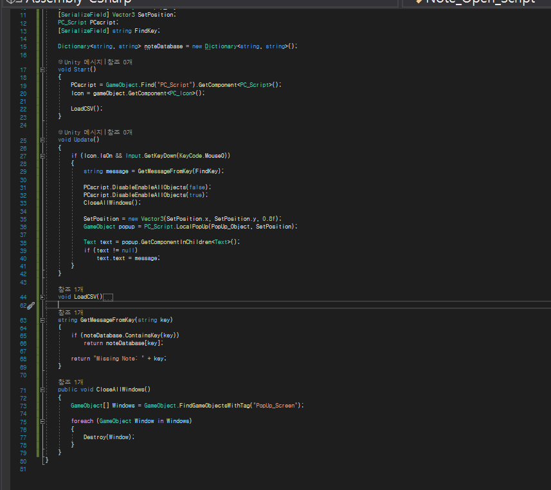Click 'noteDatabase[key]' on line 66

(x=133, y=343)
